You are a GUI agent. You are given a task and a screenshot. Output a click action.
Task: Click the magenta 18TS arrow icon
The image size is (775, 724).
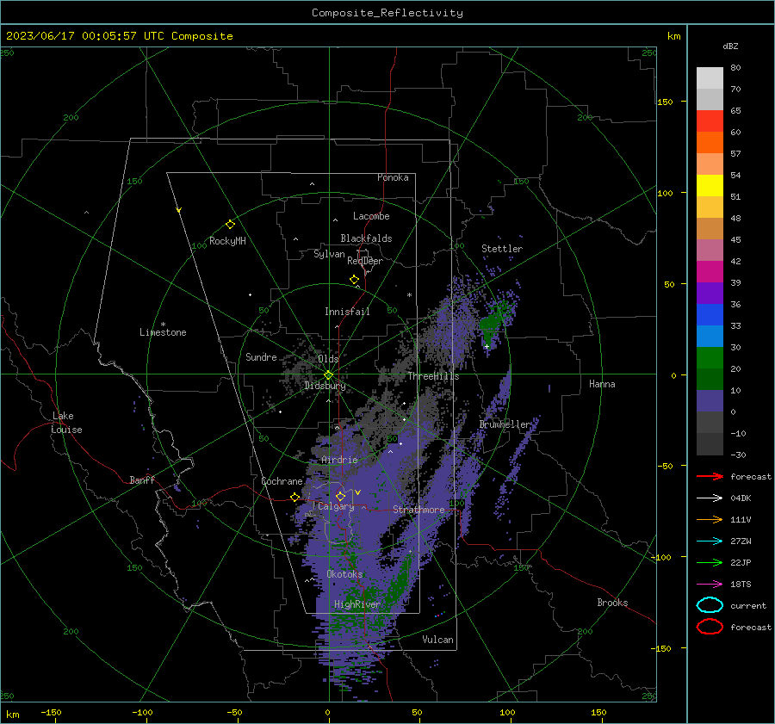(x=710, y=585)
